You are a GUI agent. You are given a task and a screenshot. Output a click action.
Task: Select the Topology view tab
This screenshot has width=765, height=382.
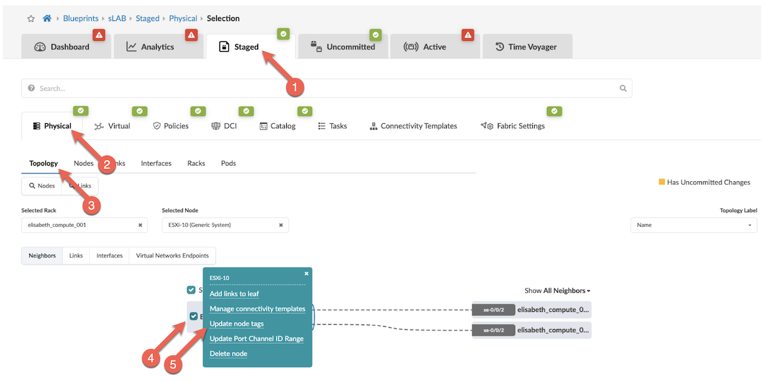click(43, 163)
